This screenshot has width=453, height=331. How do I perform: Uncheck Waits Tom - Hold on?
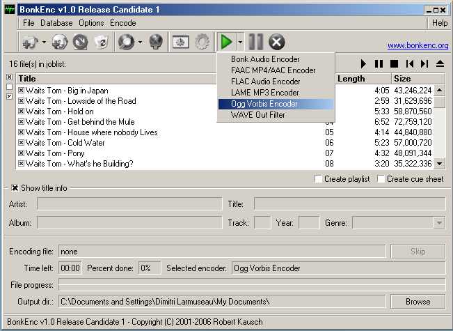pos(21,111)
